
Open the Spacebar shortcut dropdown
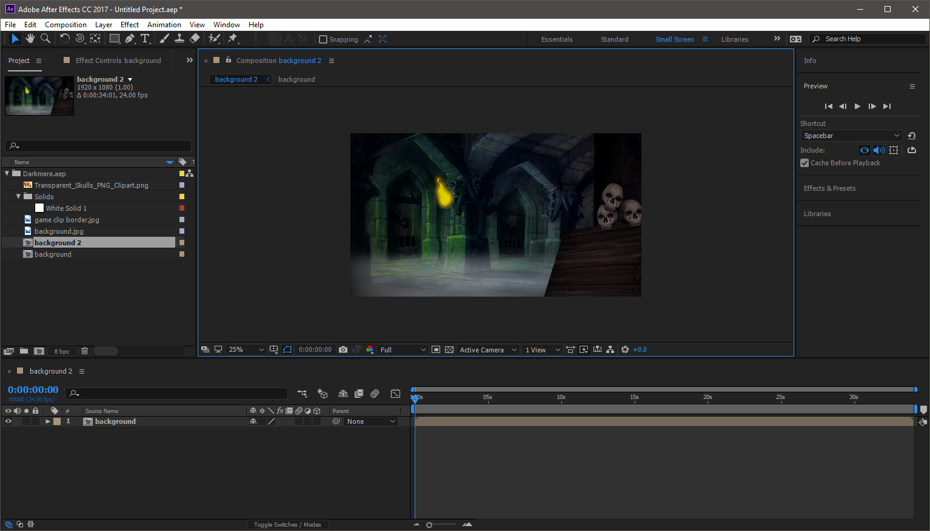(x=851, y=136)
